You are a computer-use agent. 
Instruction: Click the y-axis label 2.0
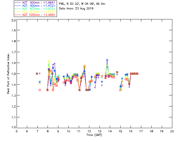[14, 21]
